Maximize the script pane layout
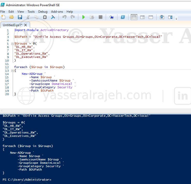191x184 pixels. 151,17
